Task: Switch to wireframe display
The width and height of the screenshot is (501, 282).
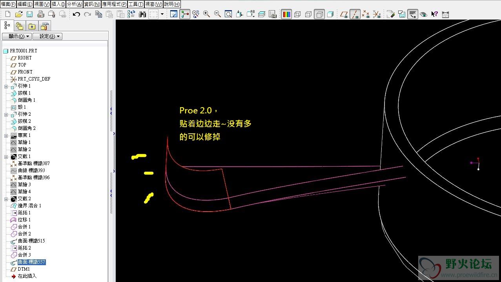Action: click(x=297, y=14)
